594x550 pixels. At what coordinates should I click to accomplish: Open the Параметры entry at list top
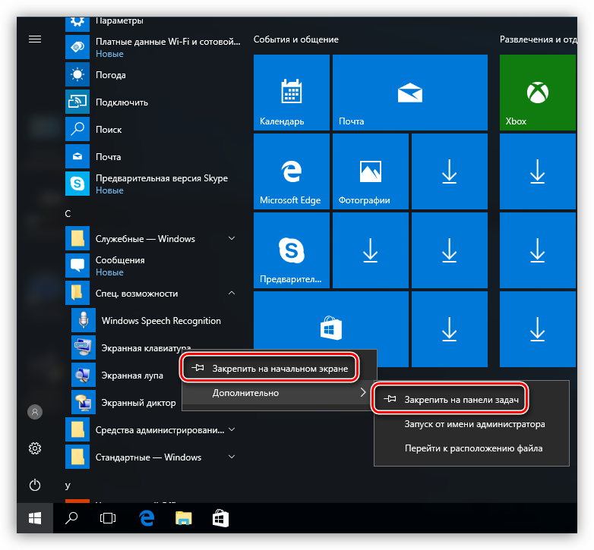(153, 24)
